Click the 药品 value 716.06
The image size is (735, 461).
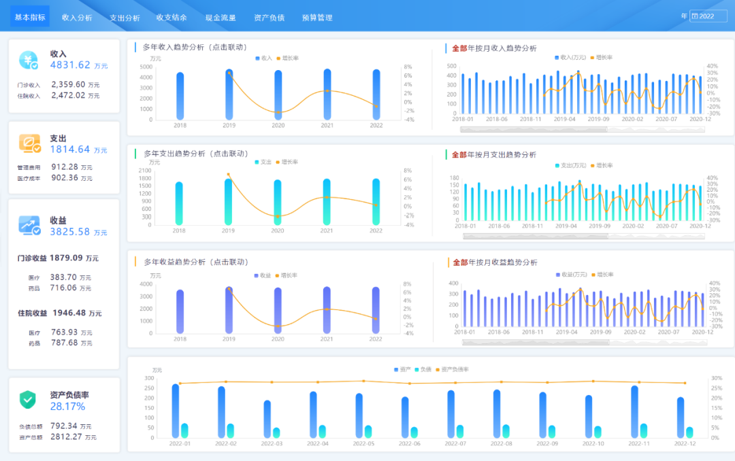point(63,288)
